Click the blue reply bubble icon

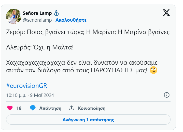pyautogui.click(x=33, y=108)
